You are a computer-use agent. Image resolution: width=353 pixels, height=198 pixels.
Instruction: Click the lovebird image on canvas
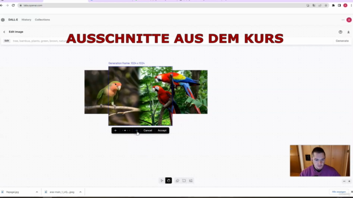click(97, 92)
